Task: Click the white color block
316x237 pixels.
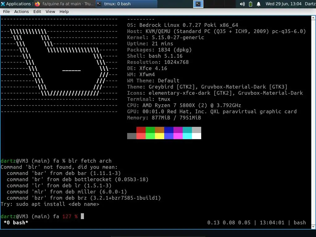Action: pos(197,136)
